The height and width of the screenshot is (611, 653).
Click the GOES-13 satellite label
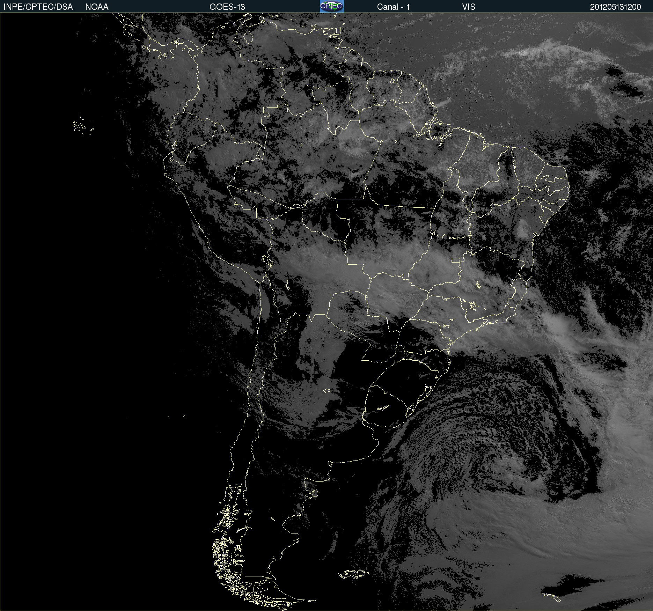[x=227, y=7]
